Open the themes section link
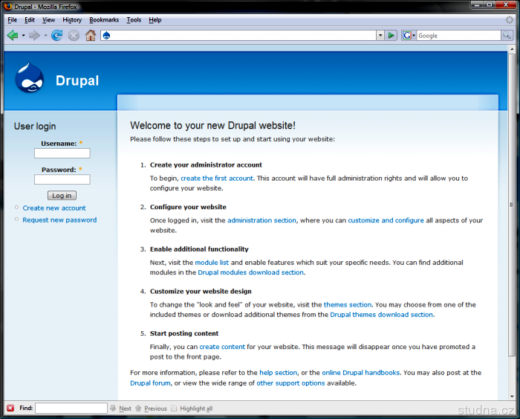520x419 pixels. coord(348,304)
